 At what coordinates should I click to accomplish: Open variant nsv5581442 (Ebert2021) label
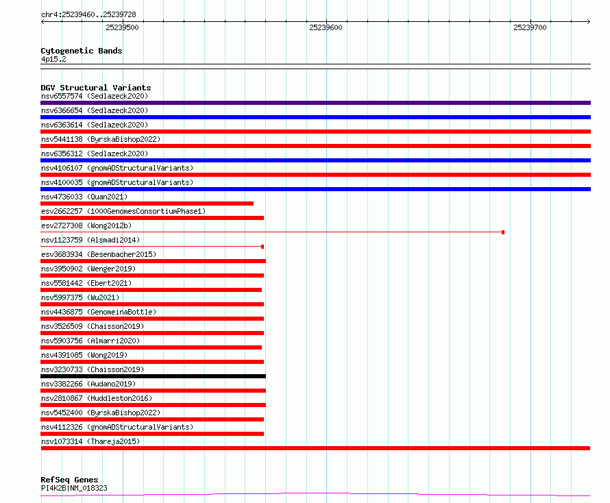(x=86, y=283)
